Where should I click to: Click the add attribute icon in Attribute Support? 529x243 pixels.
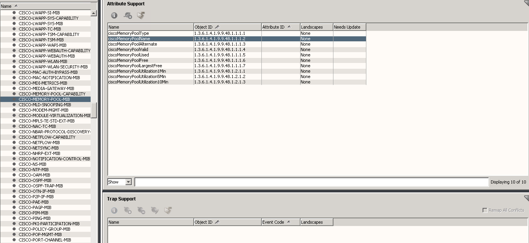point(128,15)
